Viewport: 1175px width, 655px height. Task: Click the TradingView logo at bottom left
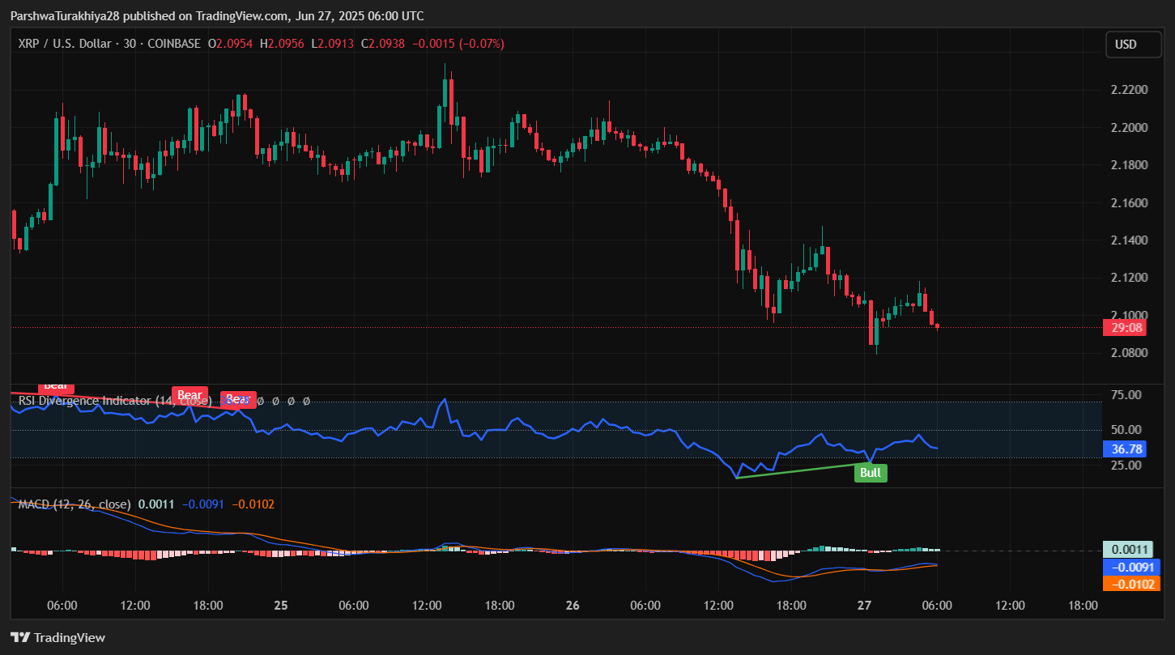pyautogui.click(x=57, y=637)
